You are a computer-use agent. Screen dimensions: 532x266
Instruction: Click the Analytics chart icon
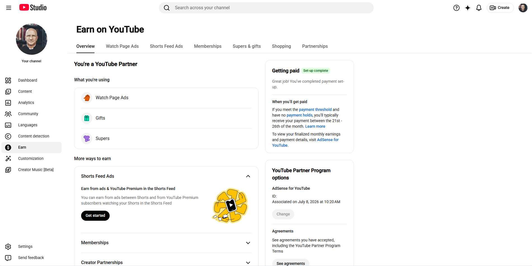point(8,103)
